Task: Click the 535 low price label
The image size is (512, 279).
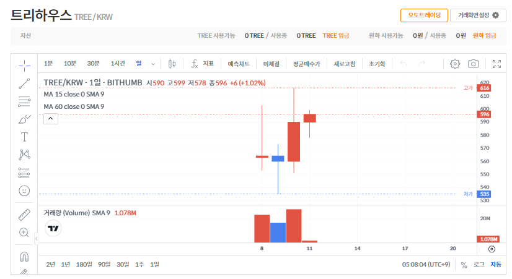Action: (x=484, y=194)
